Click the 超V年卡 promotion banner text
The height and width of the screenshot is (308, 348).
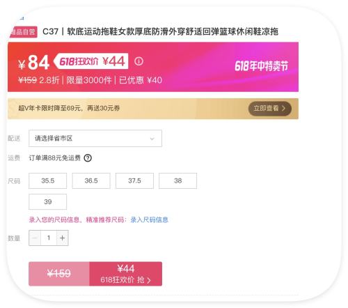click(x=69, y=108)
